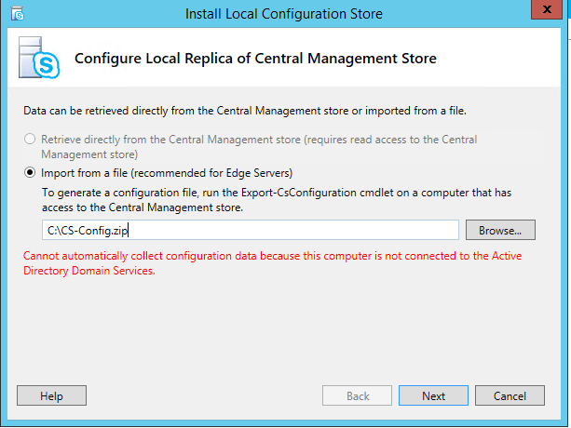Click the Browse... button

pos(500,230)
